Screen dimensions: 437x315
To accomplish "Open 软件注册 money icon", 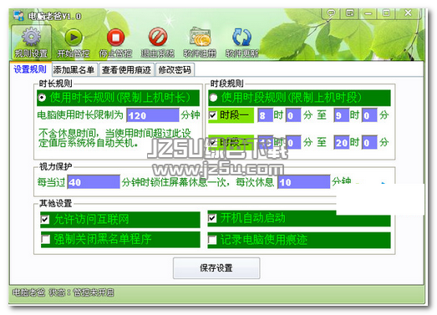I will 200,37.
